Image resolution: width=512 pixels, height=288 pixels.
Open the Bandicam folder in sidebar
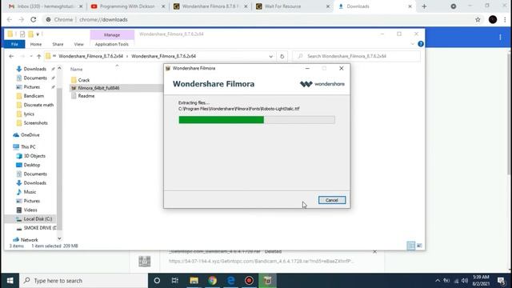tap(34, 96)
